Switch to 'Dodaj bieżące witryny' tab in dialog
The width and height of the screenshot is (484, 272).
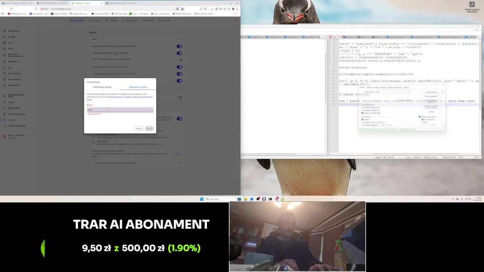point(102,87)
